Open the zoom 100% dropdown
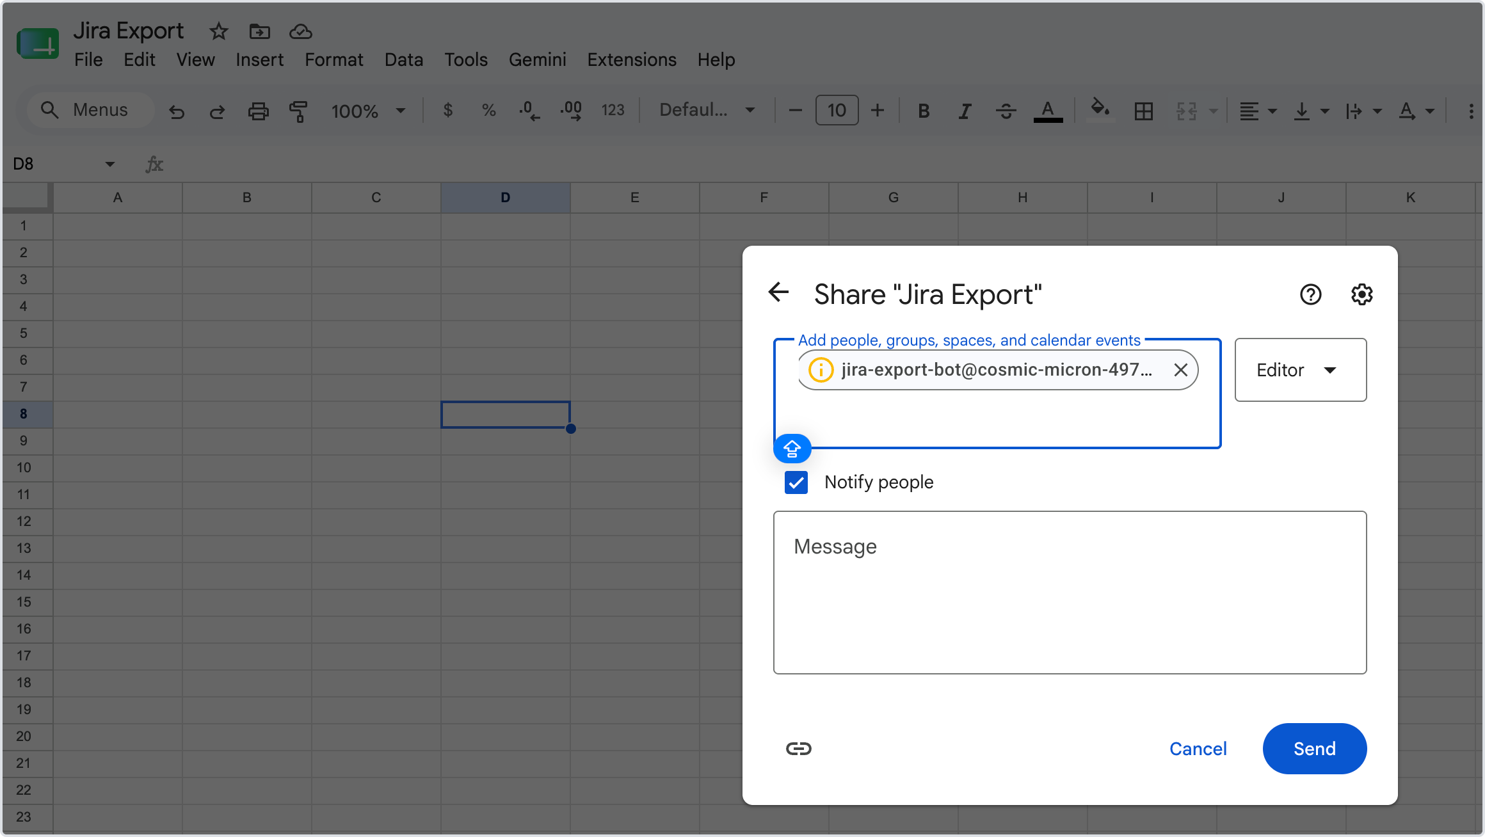Screen dimensions: 1485x837 point(368,111)
